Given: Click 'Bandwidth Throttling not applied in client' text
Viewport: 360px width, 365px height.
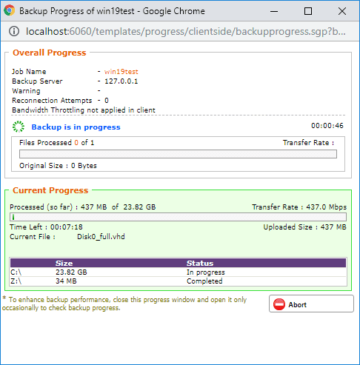Looking at the screenshot, I should pyautogui.click(x=84, y=110).
